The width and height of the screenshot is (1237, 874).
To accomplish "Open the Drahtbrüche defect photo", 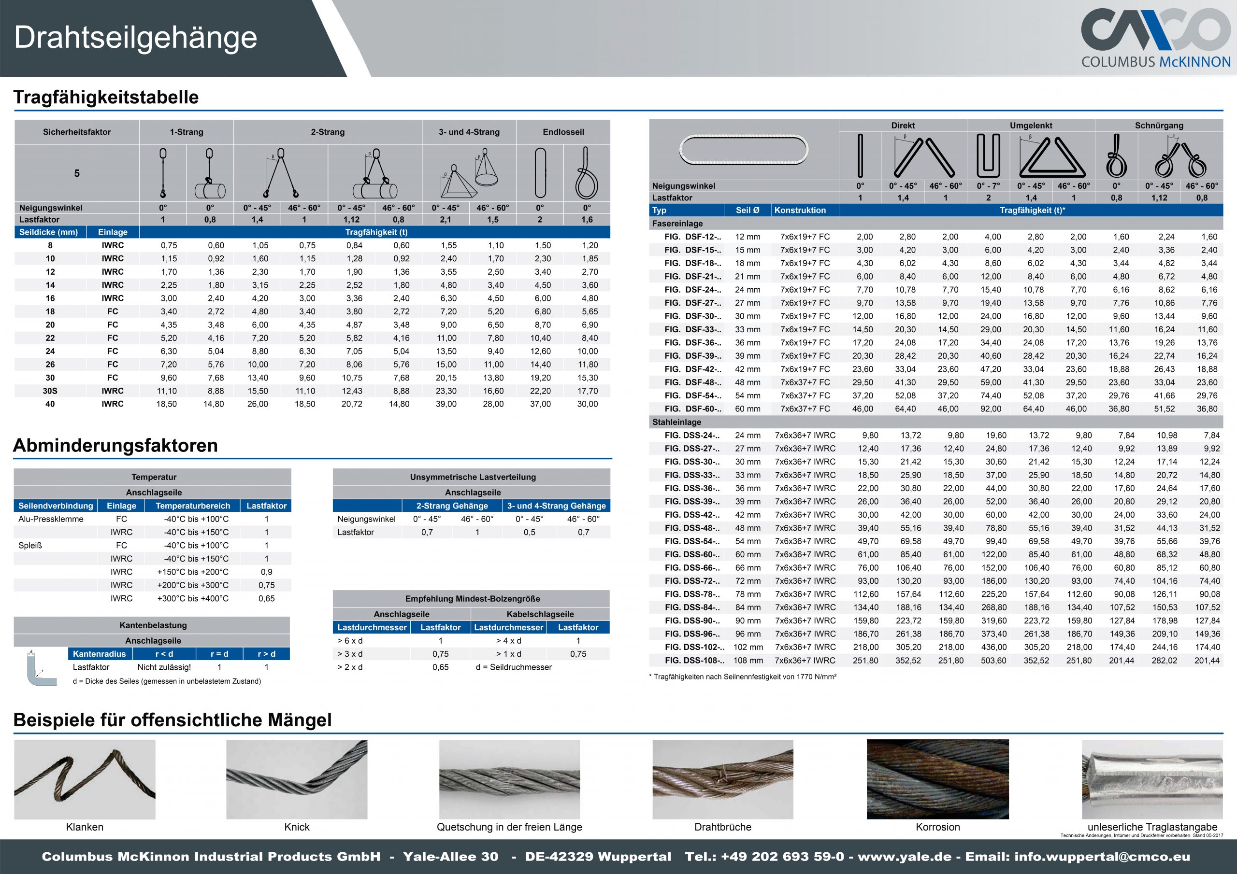I will (x=723, y=779).
